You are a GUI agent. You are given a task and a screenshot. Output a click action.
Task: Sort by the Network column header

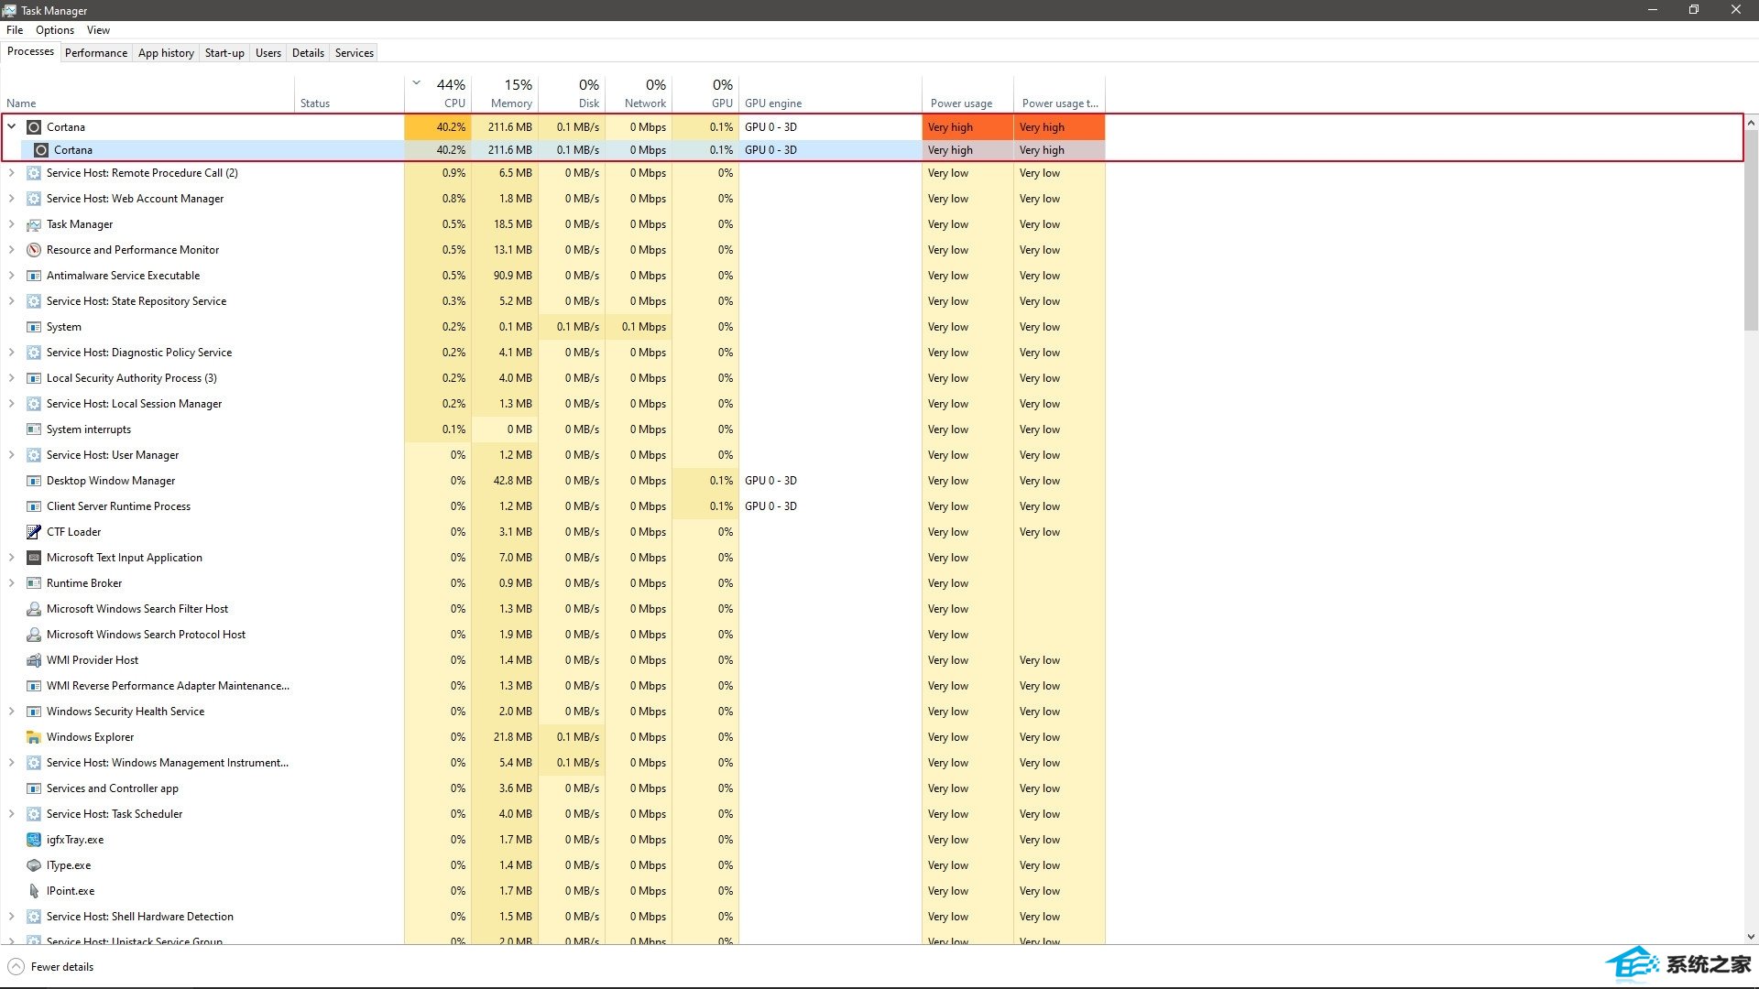click(x=639, y=93)
